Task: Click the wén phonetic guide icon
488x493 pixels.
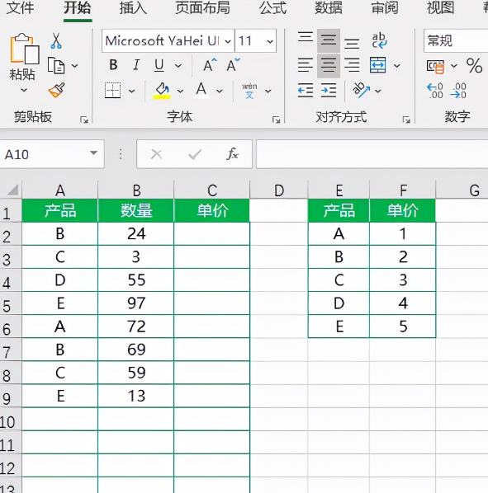Action: pos(249,91)
